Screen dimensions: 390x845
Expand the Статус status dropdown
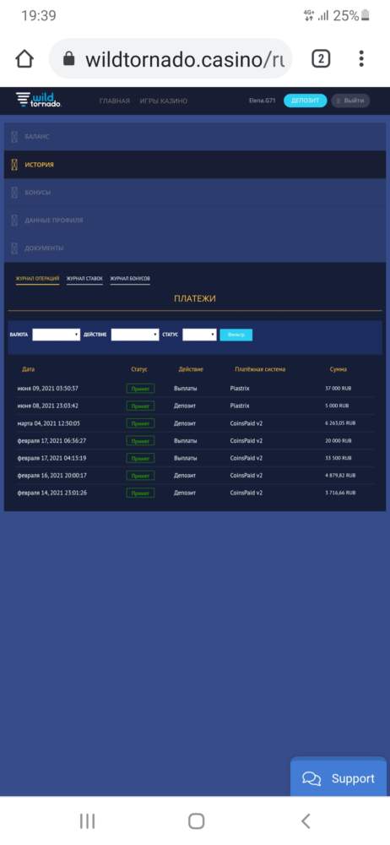(x=199, y=335)
